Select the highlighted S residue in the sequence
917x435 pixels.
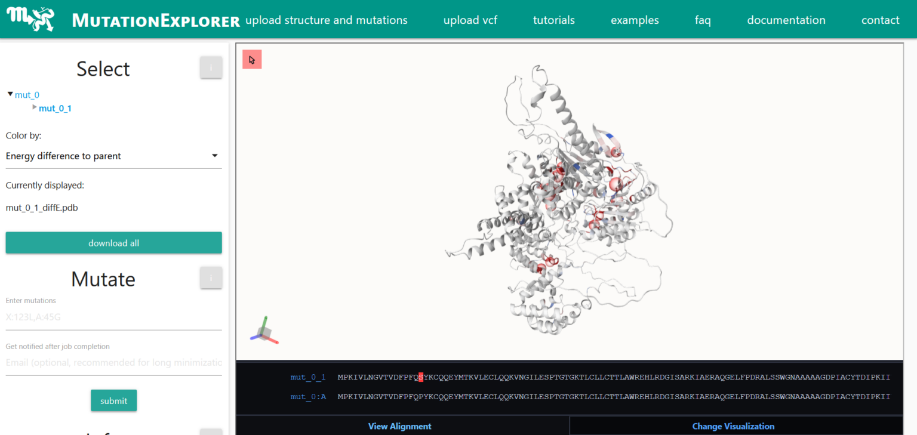(420, 377)
